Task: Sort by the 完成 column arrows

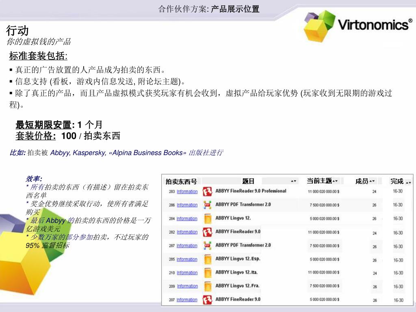Action: tap(408, 182)
